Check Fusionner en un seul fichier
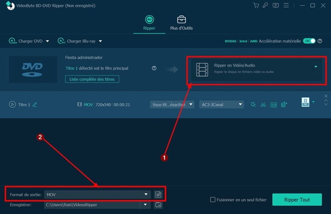Screen dimensions: 331x214 [x=213, y=200]
